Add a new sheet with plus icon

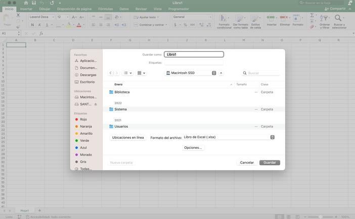click(39, 210)
